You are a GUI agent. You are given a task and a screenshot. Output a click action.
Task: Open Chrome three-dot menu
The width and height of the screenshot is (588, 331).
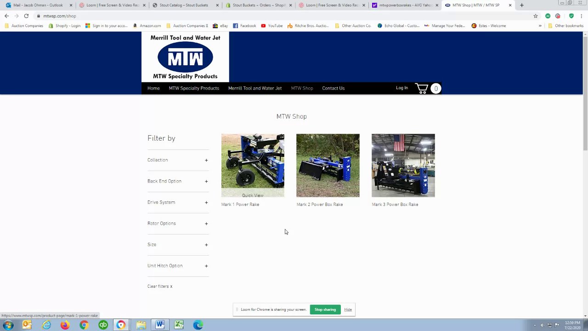(581, 16)
